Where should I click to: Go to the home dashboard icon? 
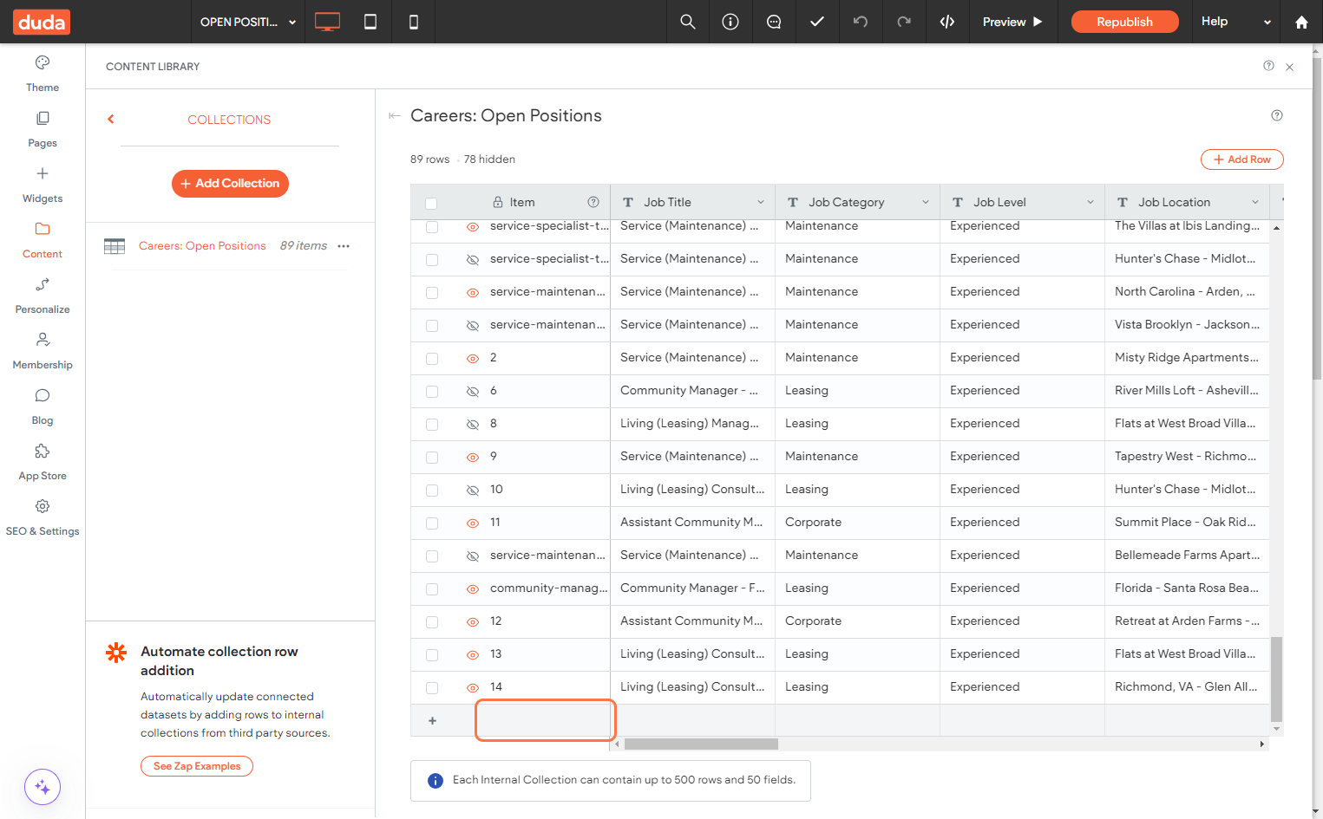(x=1301, y=22)
